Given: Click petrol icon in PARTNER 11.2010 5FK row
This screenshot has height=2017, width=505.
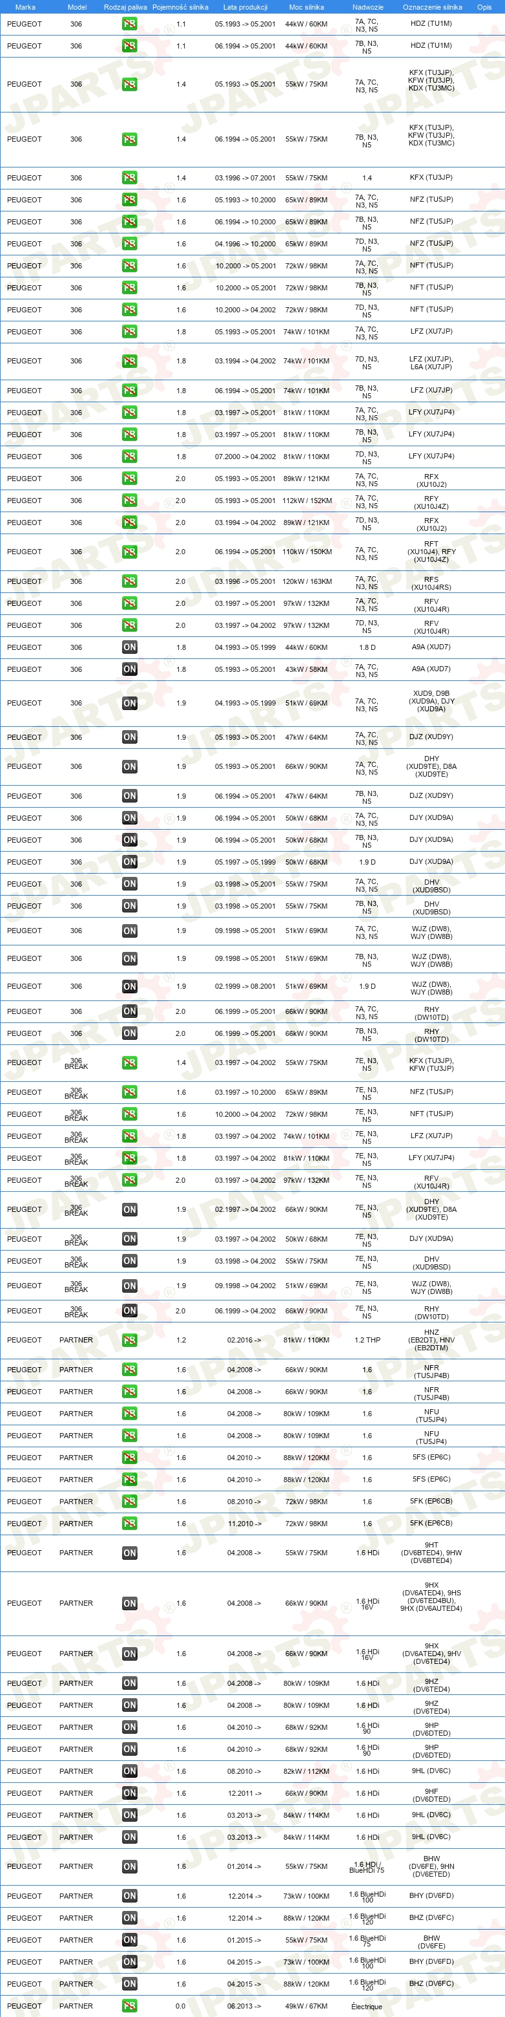Looking at the screenshot, I should coord(130,1524).
